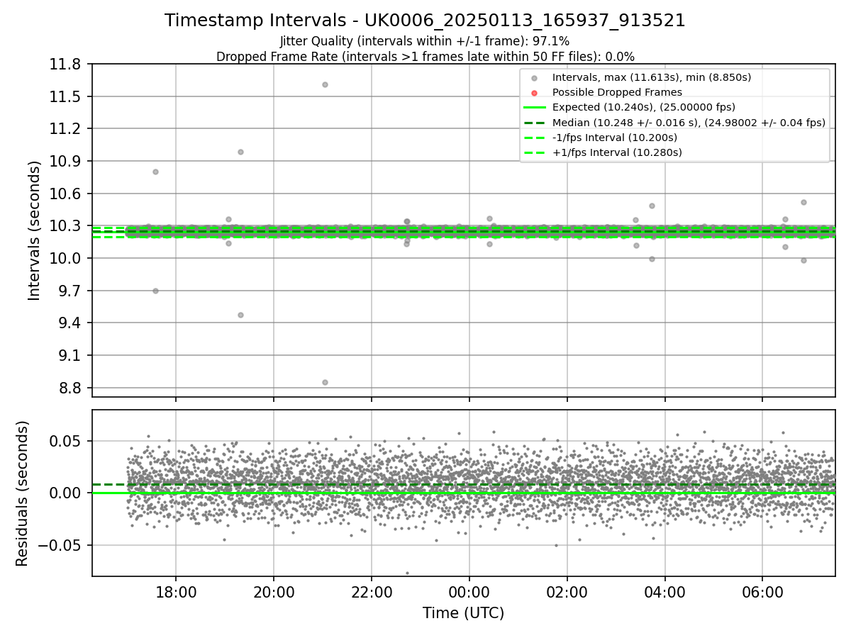Click the solid green line sample beside 'Expected'

[534, 108]
